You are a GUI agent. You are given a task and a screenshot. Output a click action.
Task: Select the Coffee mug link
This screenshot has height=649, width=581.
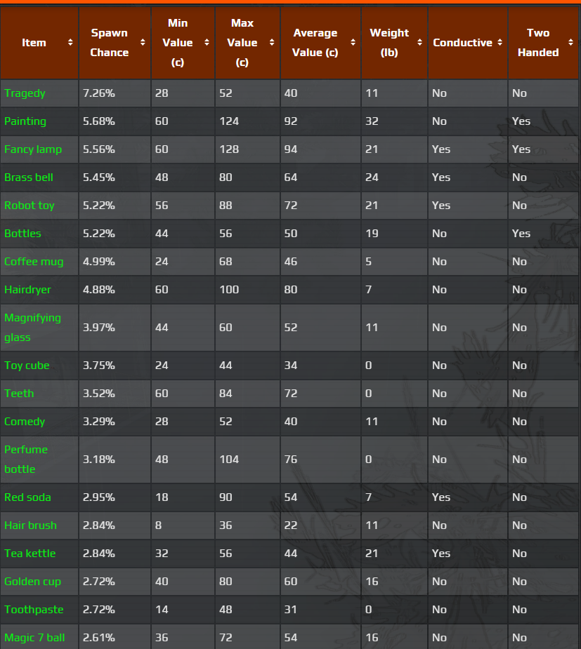(x=34, y=262)
